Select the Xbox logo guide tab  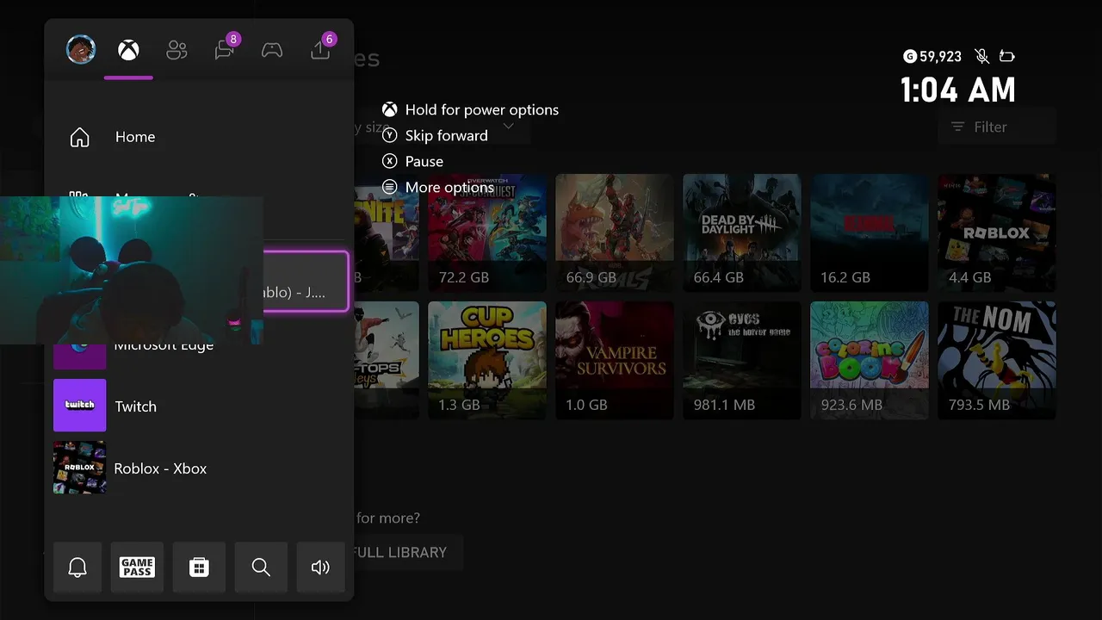click(128, 51)
